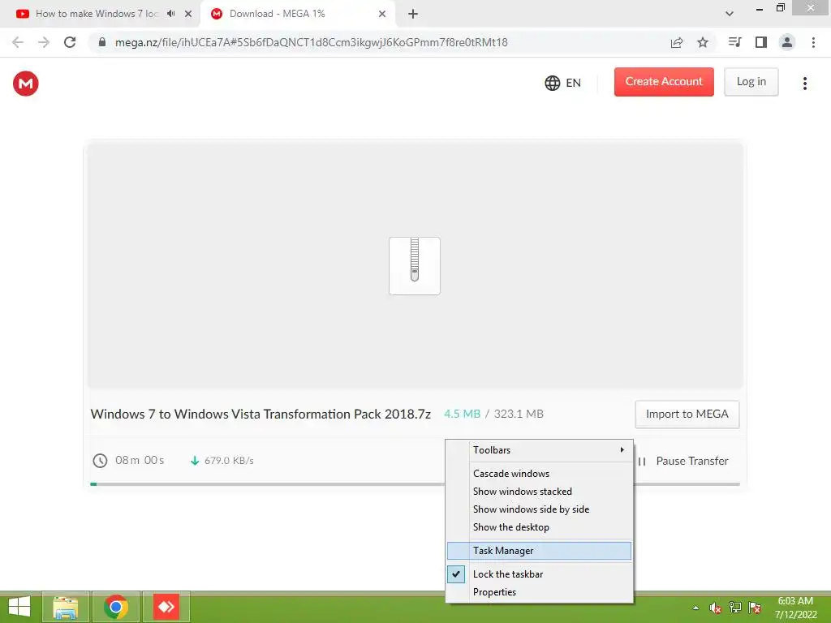The height and width of the screenshot is (623, 831).
Task: Click file name Transformation Pack 2018.7z
Action: coord(260,415)
